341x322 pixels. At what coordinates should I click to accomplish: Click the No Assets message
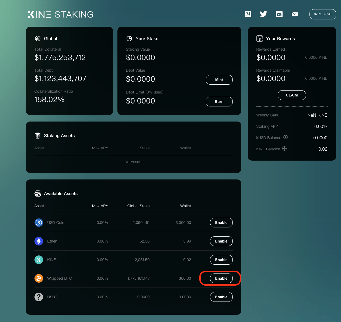tap(133, 162)
